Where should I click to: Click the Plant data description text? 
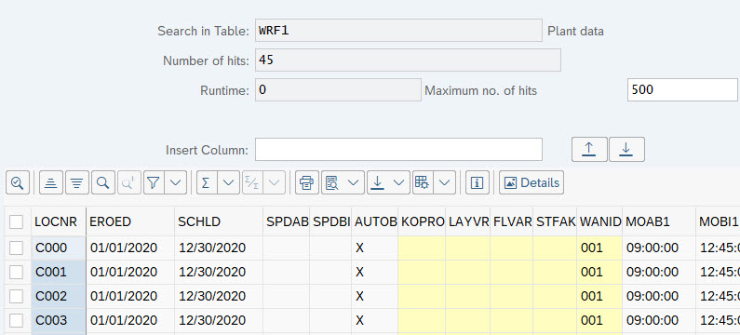coord(575,31)
